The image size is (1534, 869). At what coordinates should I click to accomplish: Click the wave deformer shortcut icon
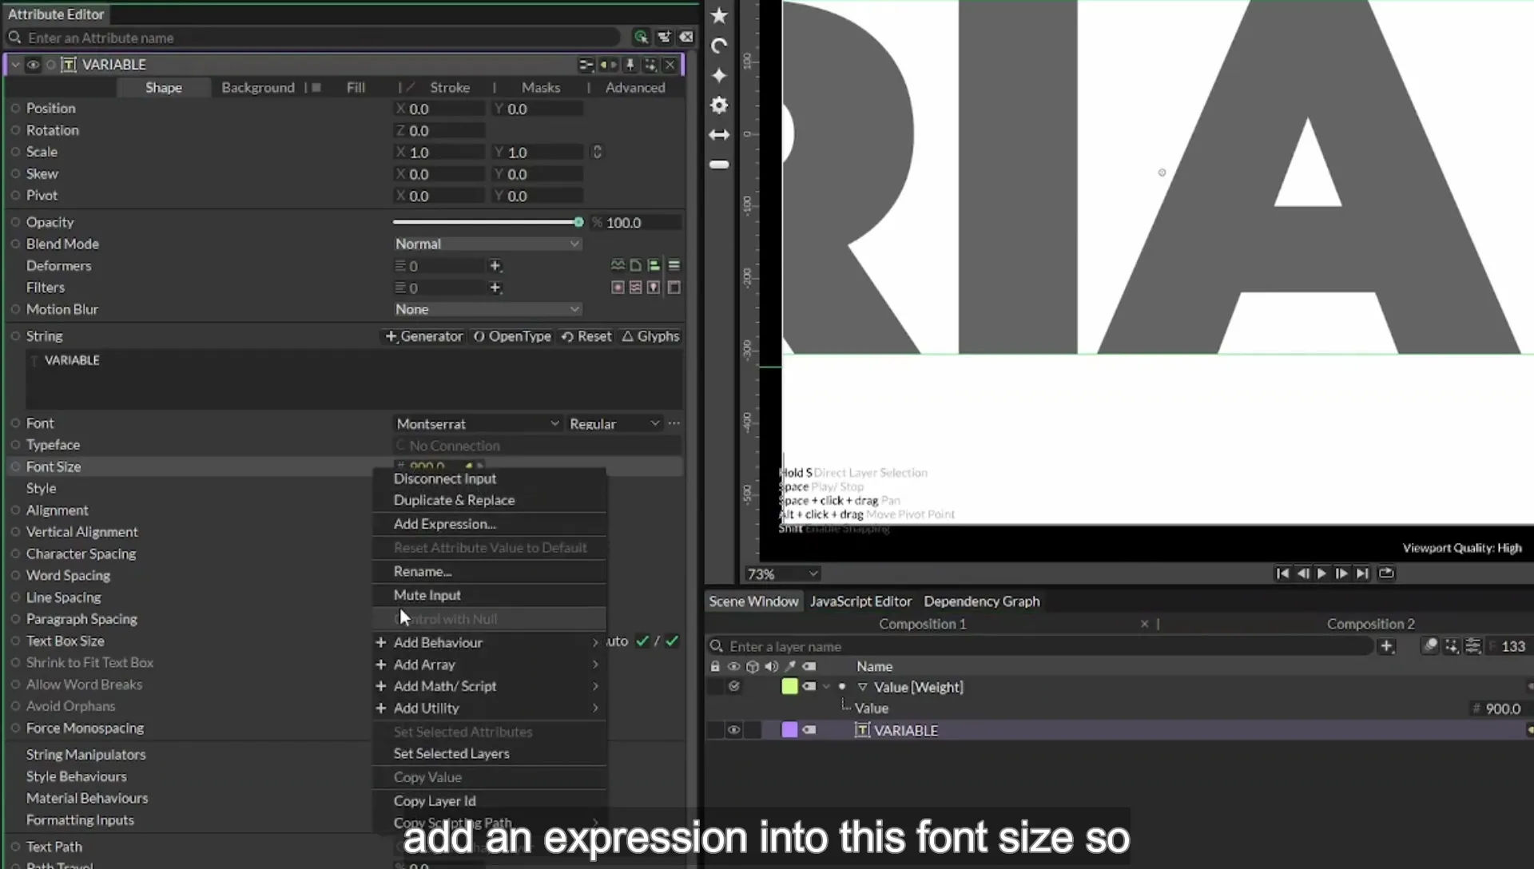[618, 265]
